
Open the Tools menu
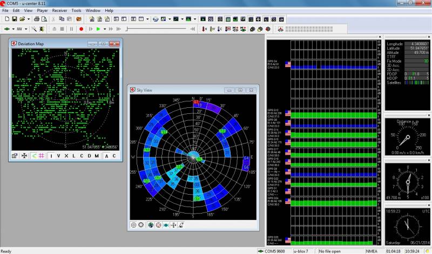tap(76, 10)
